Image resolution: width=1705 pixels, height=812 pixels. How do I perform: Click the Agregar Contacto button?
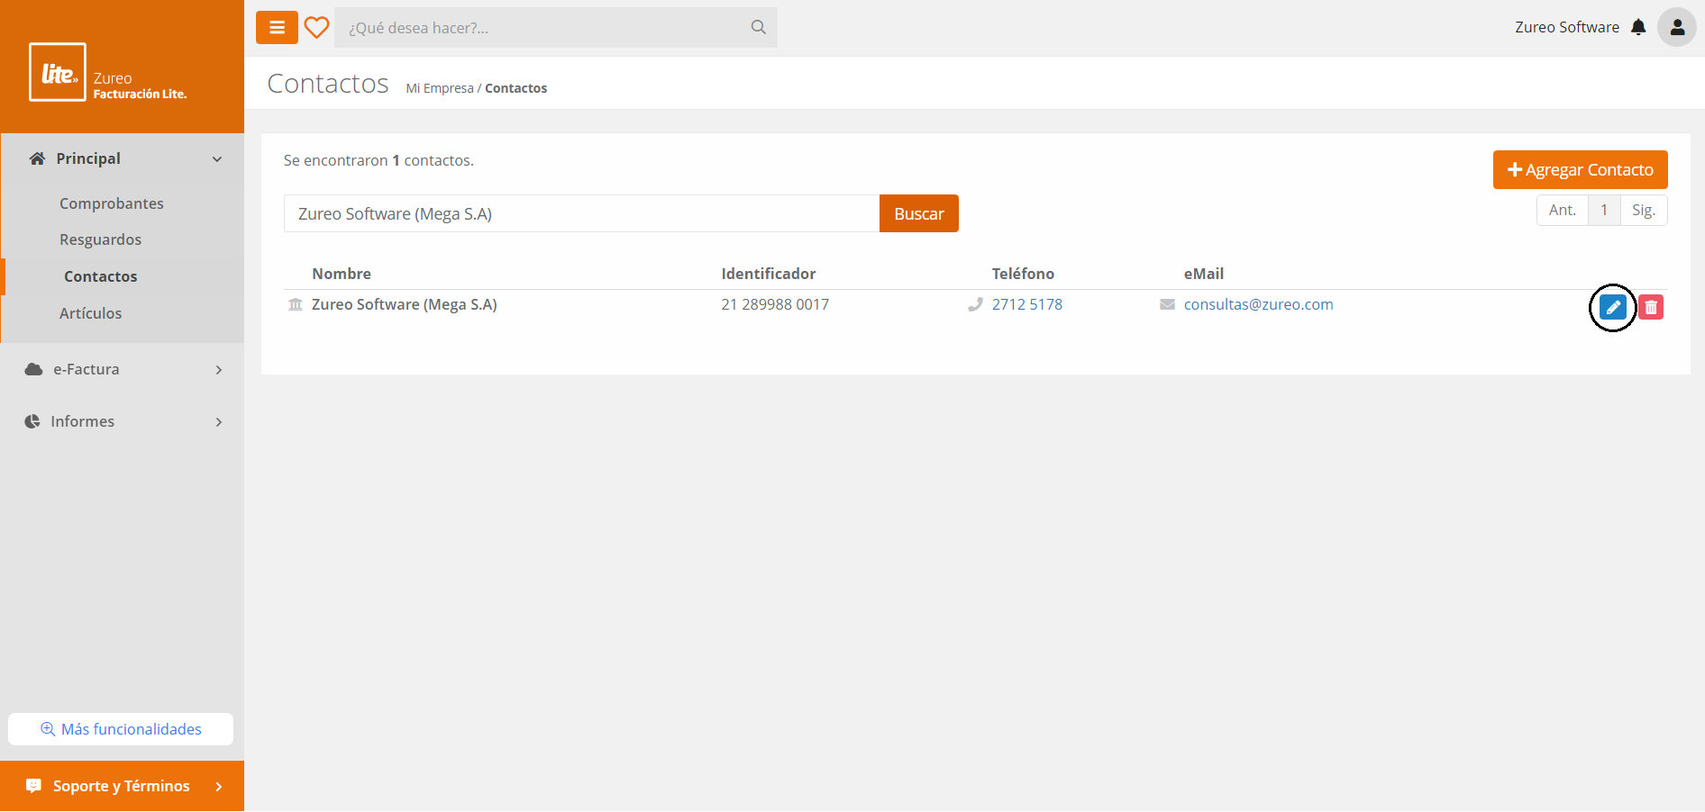pyautogui.click(x=1580, y=169)
